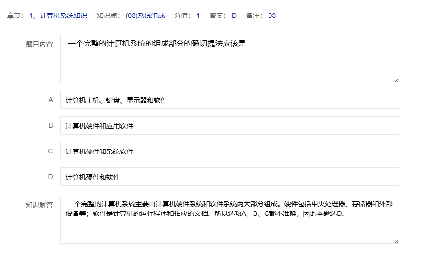Click the D option label
Screen dimensions: 434x258
click(51, 177)
